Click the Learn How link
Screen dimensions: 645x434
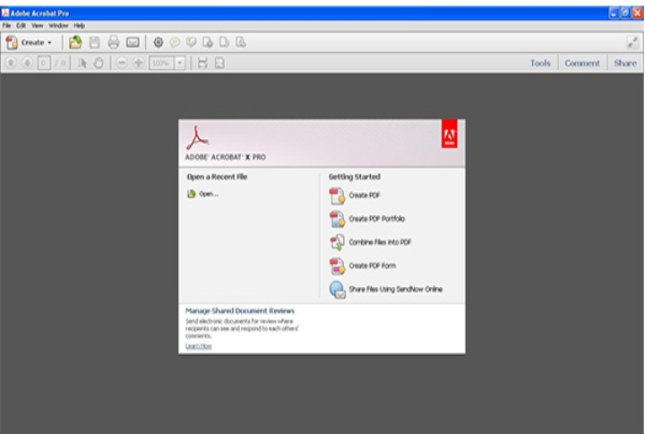[x=199, y=346]
